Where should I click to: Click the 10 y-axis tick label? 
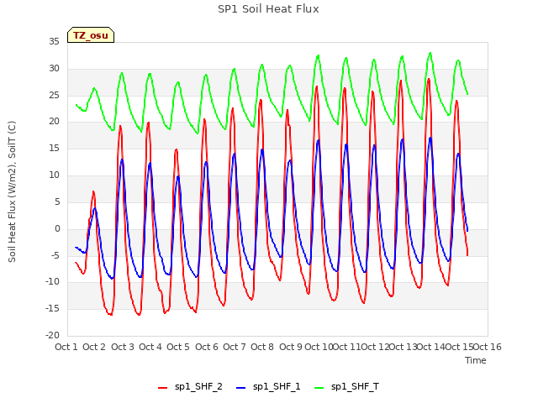tap(54, 175)
